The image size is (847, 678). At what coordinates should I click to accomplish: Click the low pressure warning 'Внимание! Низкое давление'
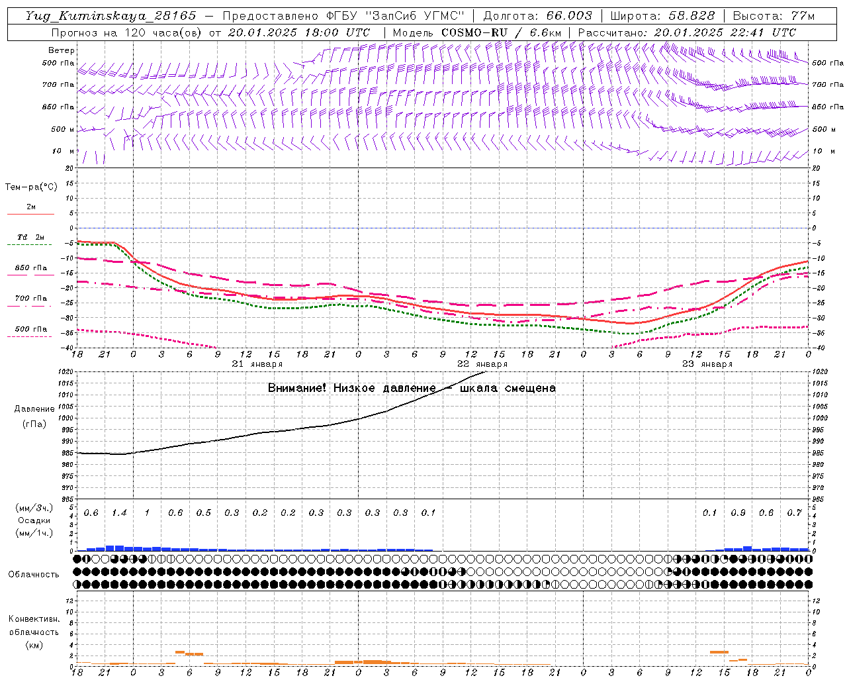(x=351, y=388)
